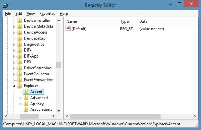
Task: Click the Device Installer folder icon
Action: click(20, 20)
